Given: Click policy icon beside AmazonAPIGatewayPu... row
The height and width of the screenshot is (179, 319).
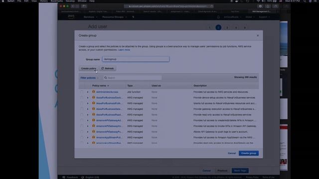Looking at the screenshot, I should click(x=94, y=131).
